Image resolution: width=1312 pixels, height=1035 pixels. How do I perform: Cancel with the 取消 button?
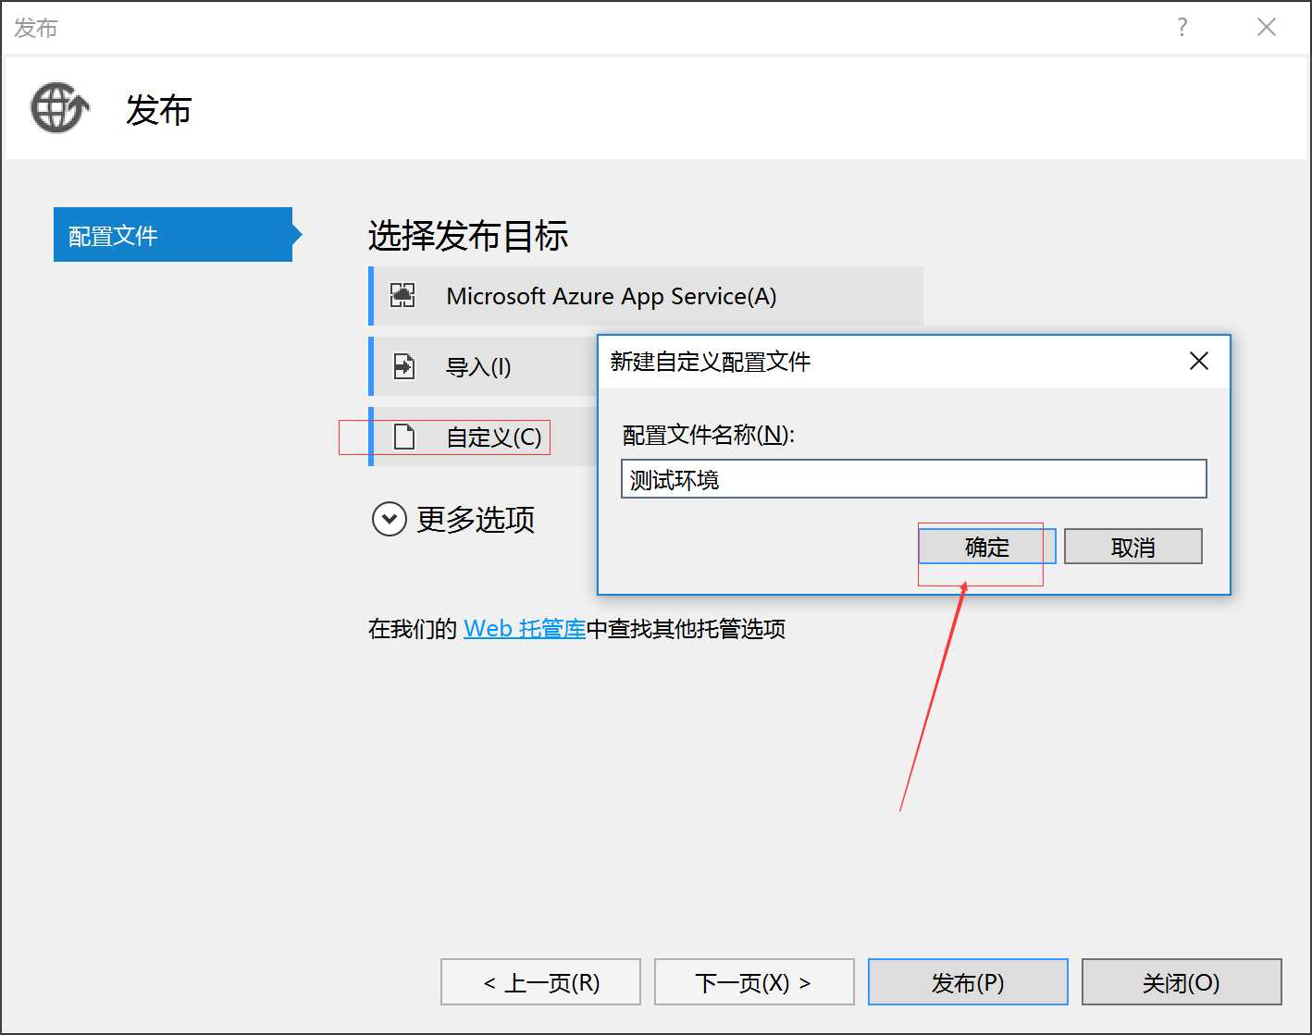(x=1133, y=547)
